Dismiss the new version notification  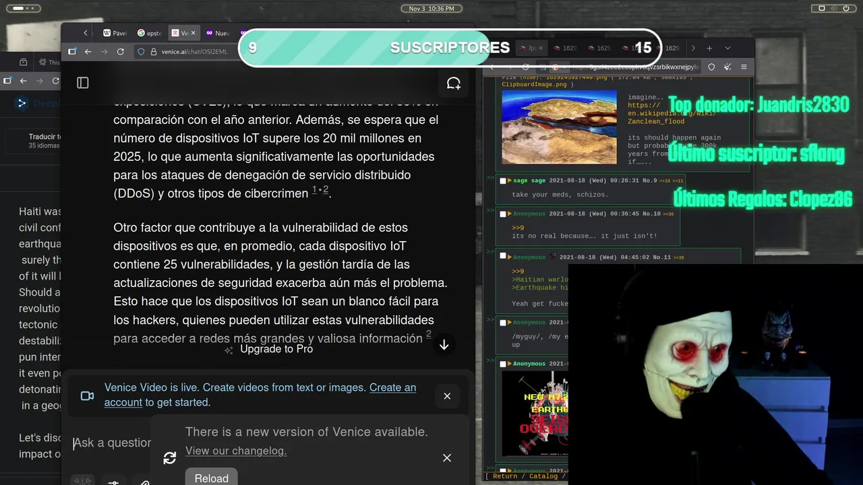tap(447, 458)
